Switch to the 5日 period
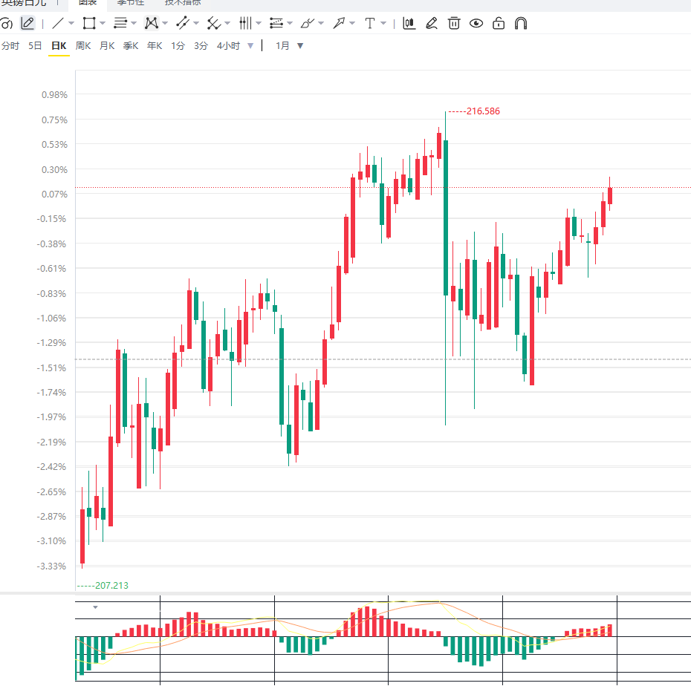 click(x=35, y=46)
